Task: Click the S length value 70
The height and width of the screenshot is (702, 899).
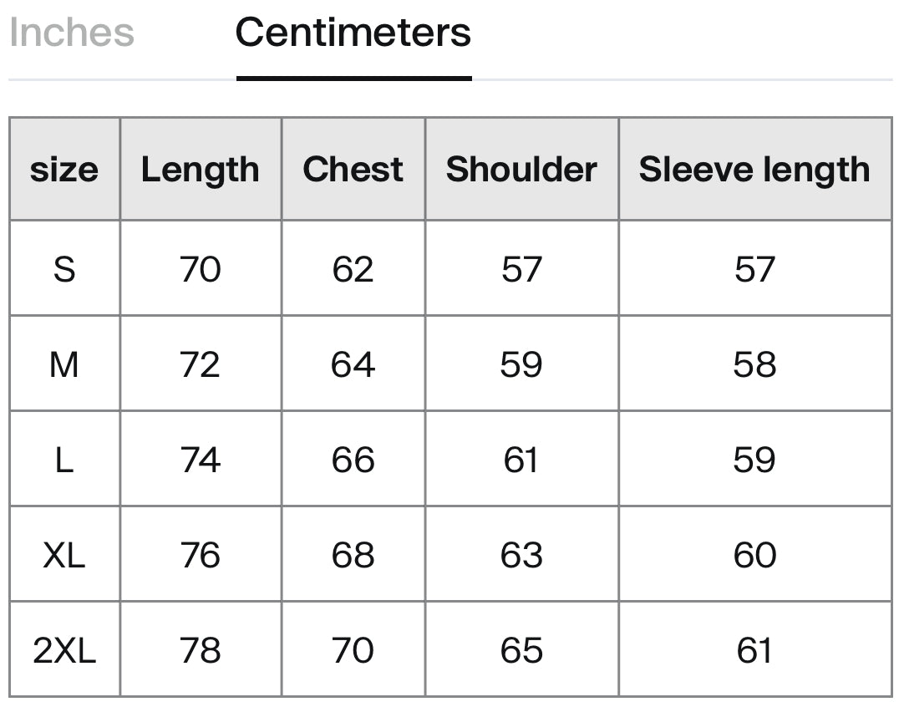Action: [x=200, y=268]
